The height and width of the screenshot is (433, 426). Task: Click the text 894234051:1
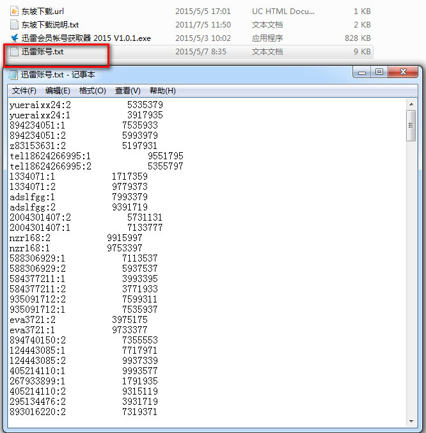37,125
